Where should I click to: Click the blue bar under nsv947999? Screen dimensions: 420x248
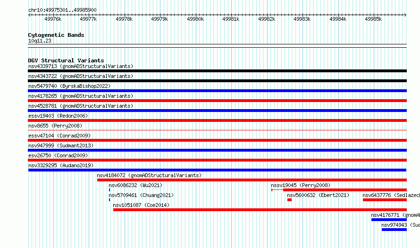(x=217, y=150)
